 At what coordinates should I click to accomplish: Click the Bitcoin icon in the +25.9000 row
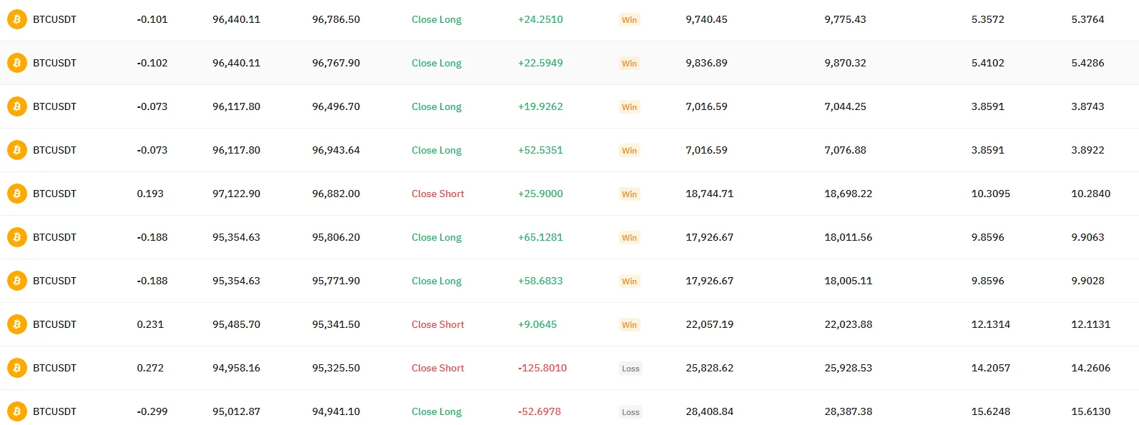16,194
